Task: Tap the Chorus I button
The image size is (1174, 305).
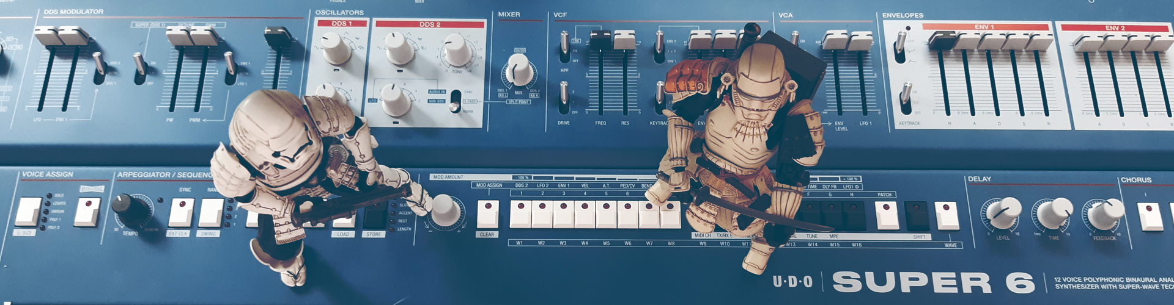Action: 1150,217
